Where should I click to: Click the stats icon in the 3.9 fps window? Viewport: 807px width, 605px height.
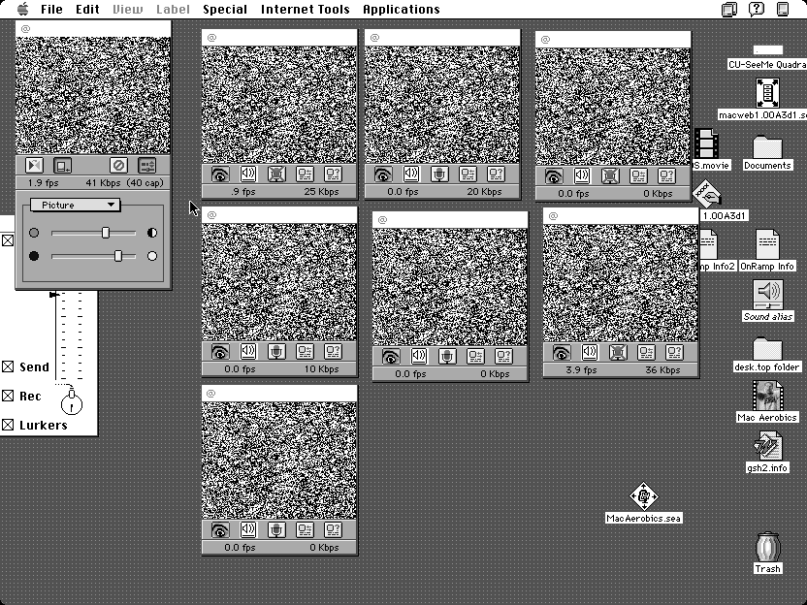[x=647, y=353]
